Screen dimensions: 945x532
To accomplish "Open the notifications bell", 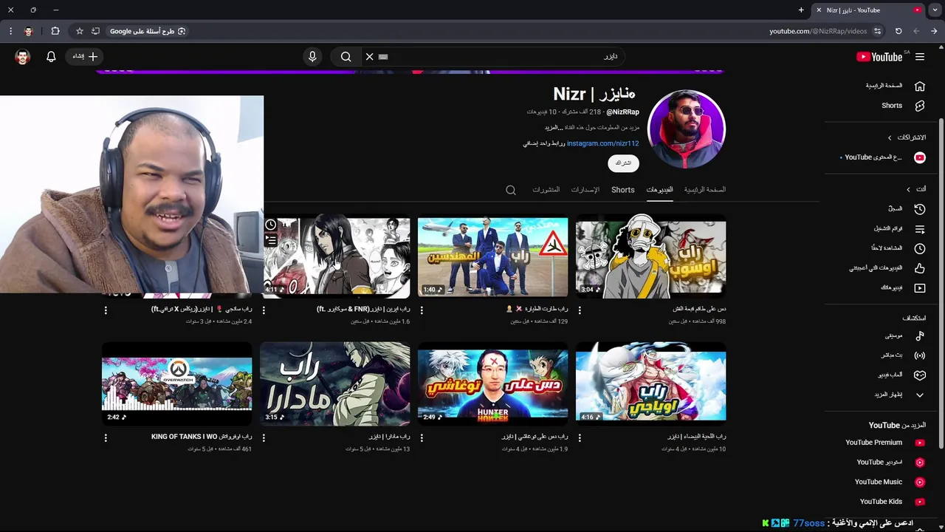I will point(51,57).
